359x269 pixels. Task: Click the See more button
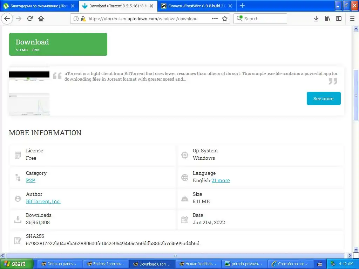(324, 98)
